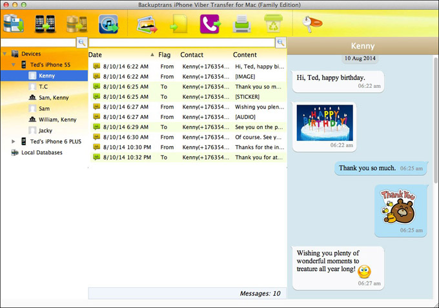The height and width of the screenshot is (308, 439).
Task: Select row 'Thank you for at...'
Action: point(188,157)
